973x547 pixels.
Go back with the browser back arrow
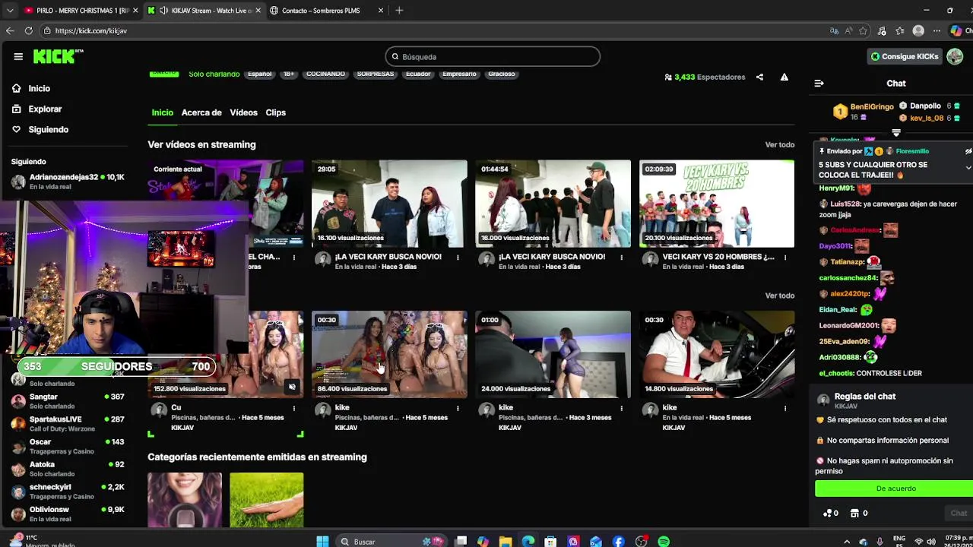tap(9, 30)
